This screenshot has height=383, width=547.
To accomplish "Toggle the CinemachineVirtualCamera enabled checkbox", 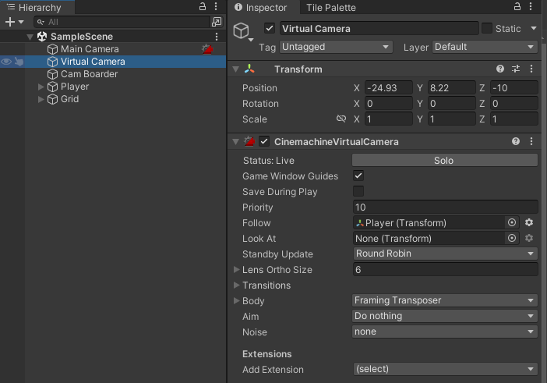I will [264, 141].
